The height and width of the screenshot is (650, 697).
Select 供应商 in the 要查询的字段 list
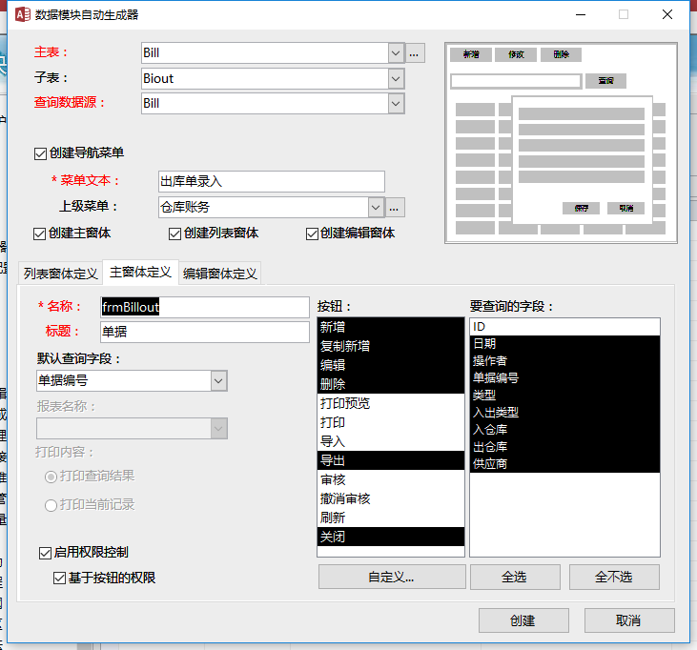pyautogui.click(x=564, y=464)
